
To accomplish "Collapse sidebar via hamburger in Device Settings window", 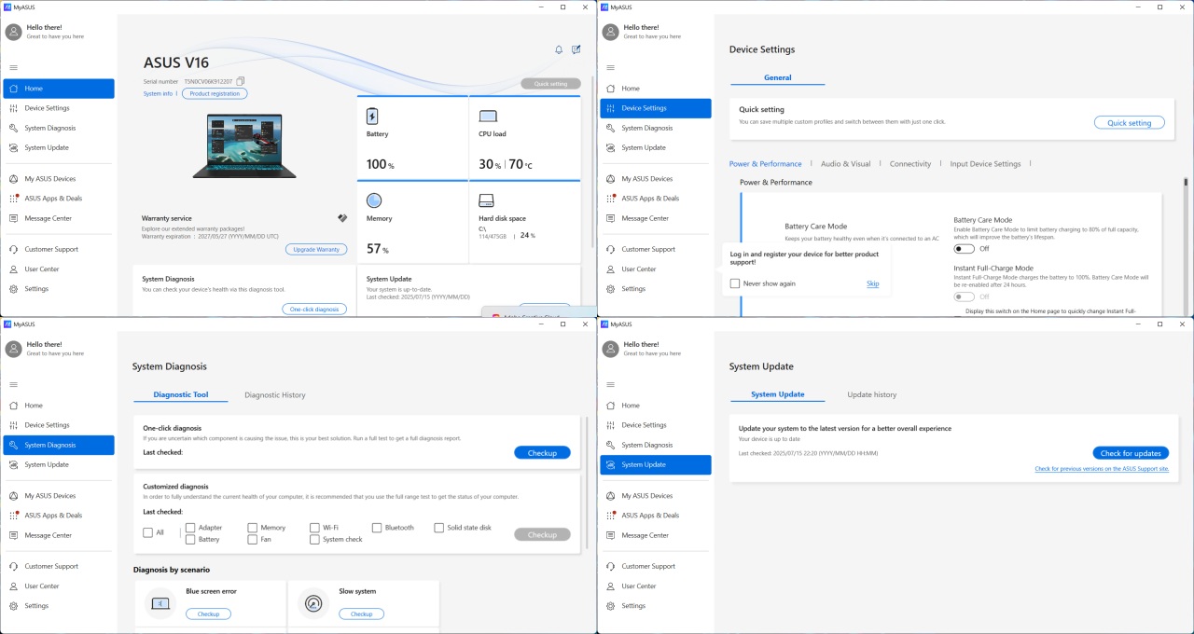I will click(x=610, y=67).
